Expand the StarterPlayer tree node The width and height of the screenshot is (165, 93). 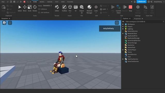click(x=123, y=50)
